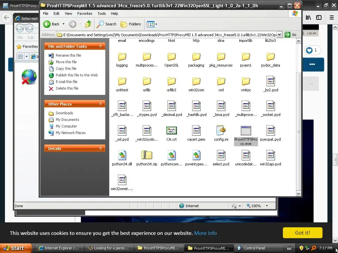Image resolution: width=338 pixels, height=253 pixels.
Task: Click the Got it! cookie button
Action: (x=302, y=233)
